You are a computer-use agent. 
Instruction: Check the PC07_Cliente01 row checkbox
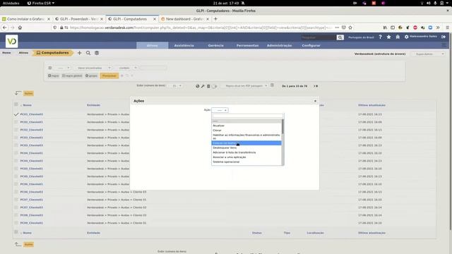pyautogui.click(x=16, y=200)
